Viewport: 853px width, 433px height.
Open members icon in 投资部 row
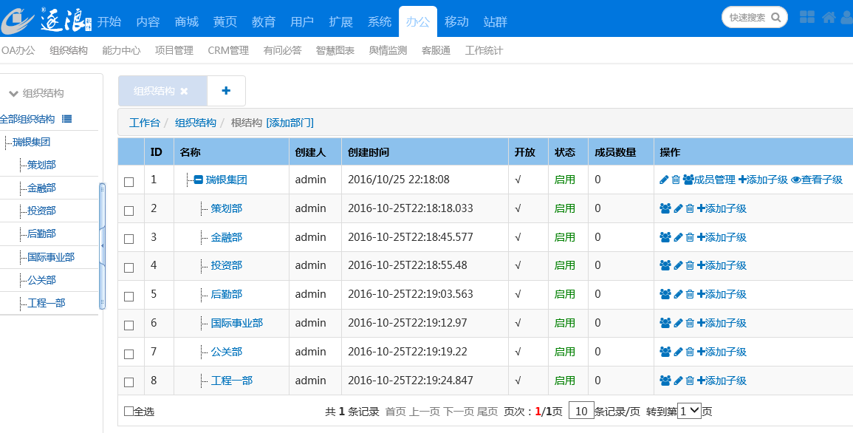point(665,265)
